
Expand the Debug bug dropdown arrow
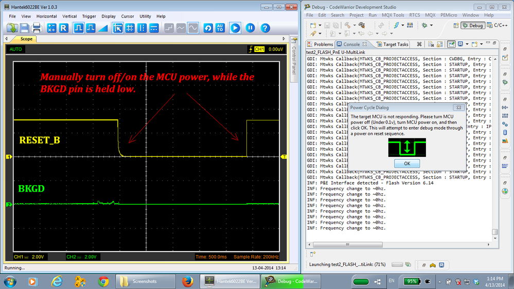[x=431, y=25]
